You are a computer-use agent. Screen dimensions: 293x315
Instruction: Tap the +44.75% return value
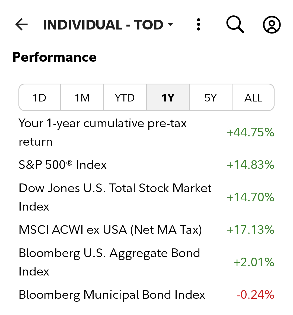250,132
